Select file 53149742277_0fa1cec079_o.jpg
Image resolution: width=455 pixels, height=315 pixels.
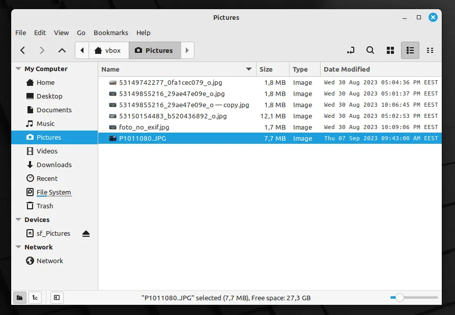coord(270,83)
